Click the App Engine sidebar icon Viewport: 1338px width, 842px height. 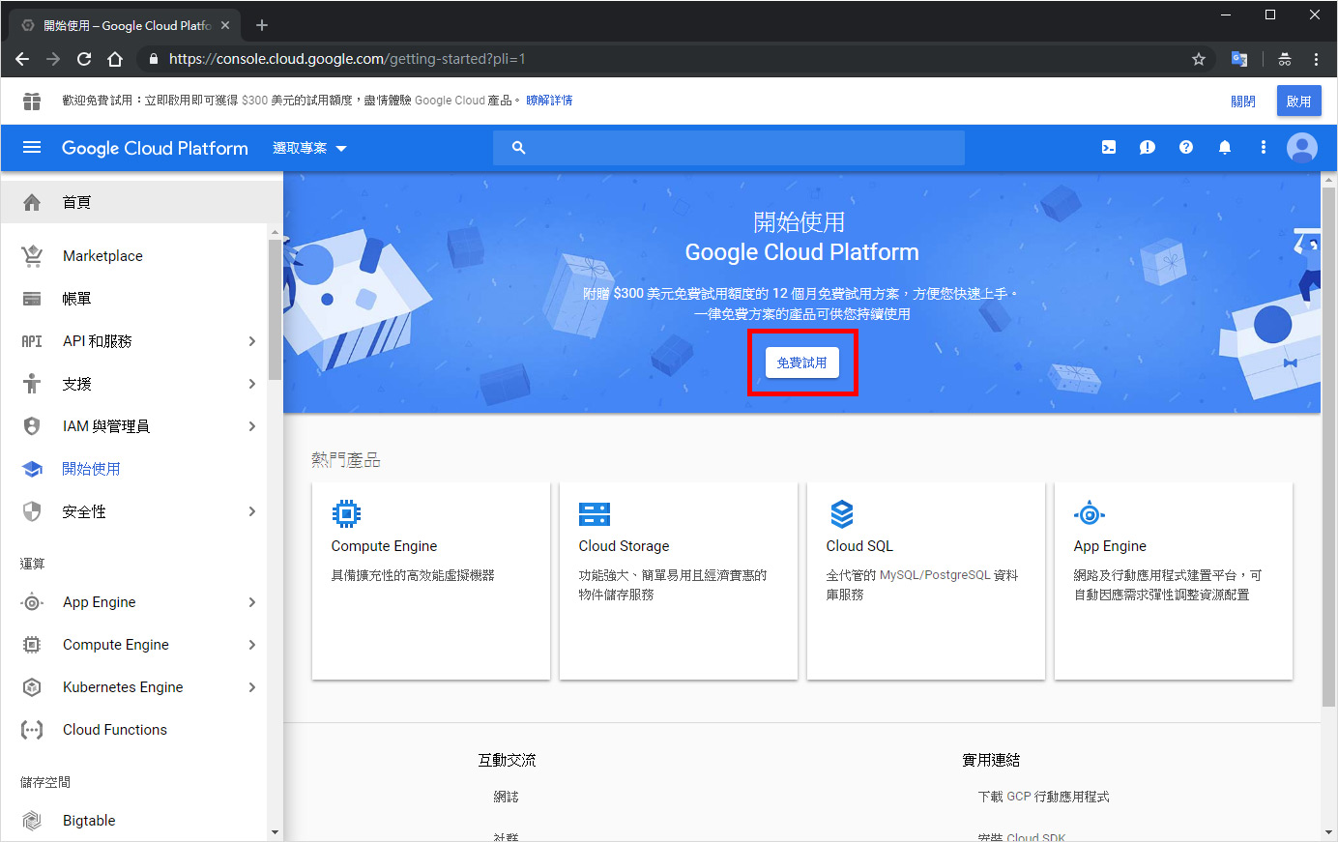pos(32,602)
